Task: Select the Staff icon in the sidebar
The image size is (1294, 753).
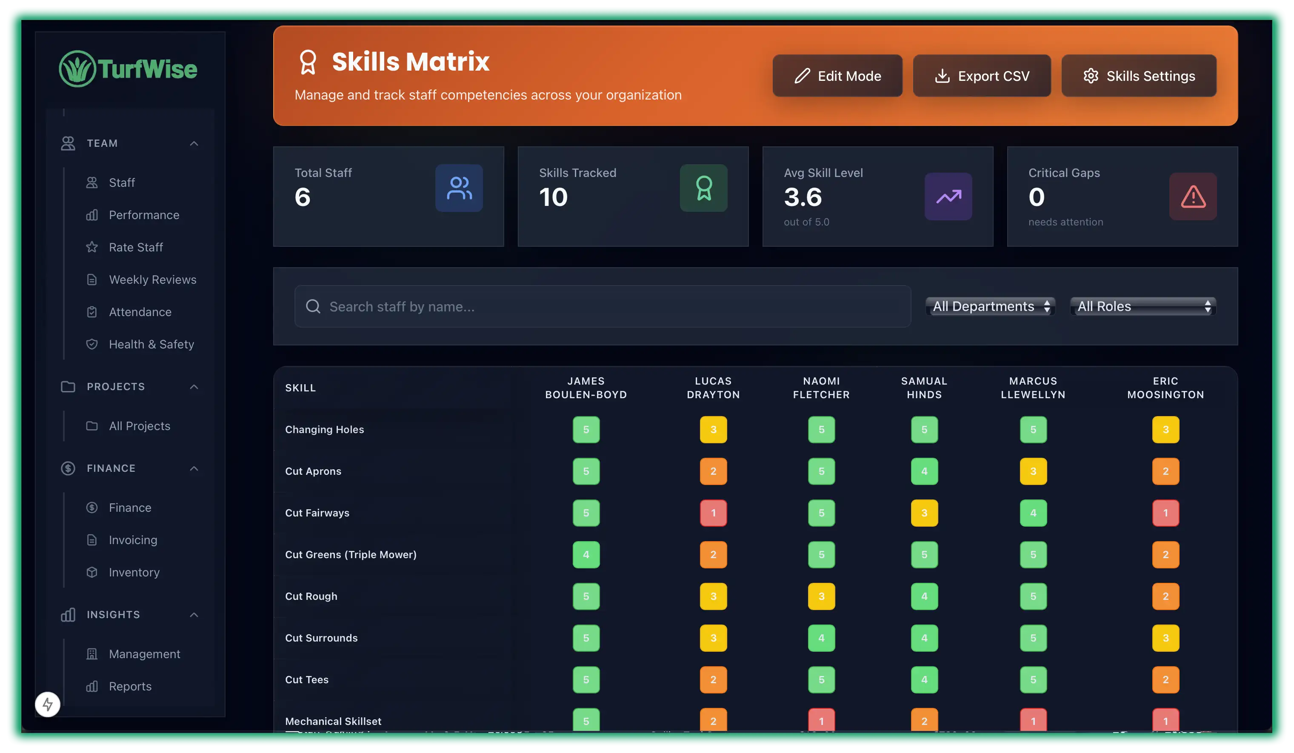Action: pos(92,182)
